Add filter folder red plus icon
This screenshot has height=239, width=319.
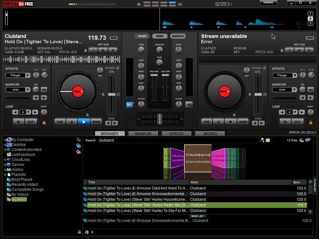point(79,152)
